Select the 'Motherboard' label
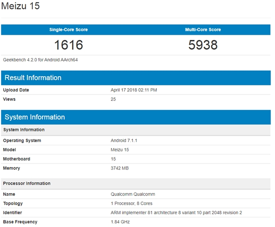The height and width of the screenshot is (227, 275). pyautogui.click(x=16, y=159)
